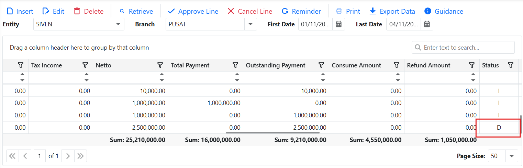Sort by the Netto column header
The width and height of the screenshot is (523, 168).
tap(103, 65)
